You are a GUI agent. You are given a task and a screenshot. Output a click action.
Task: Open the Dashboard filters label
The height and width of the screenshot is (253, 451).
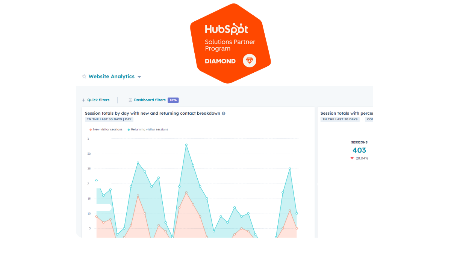pos(150,100)
